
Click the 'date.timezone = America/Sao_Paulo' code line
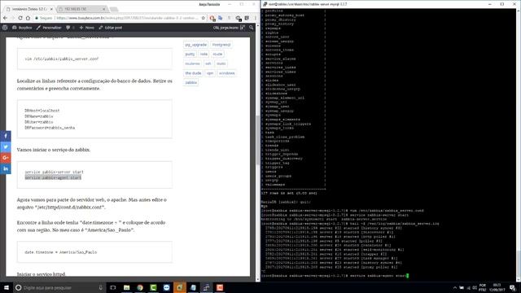61,252
